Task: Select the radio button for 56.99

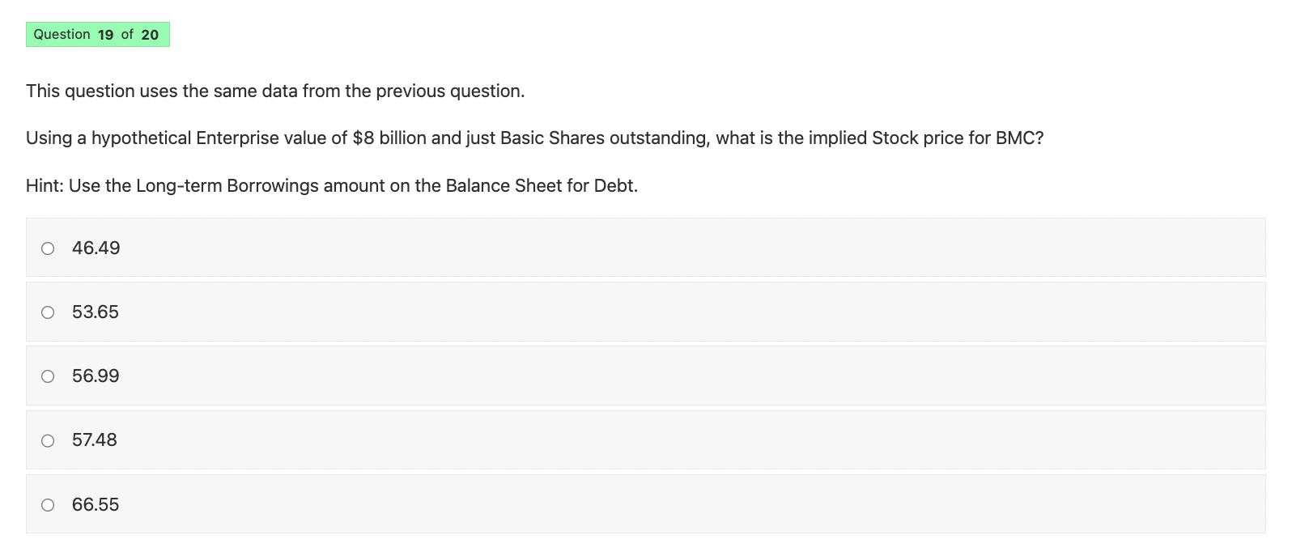Action: tap(48, 376)
